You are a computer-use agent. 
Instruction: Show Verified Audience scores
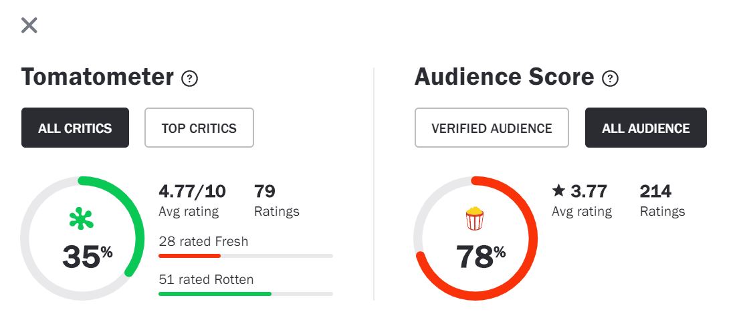coord(492,128)
